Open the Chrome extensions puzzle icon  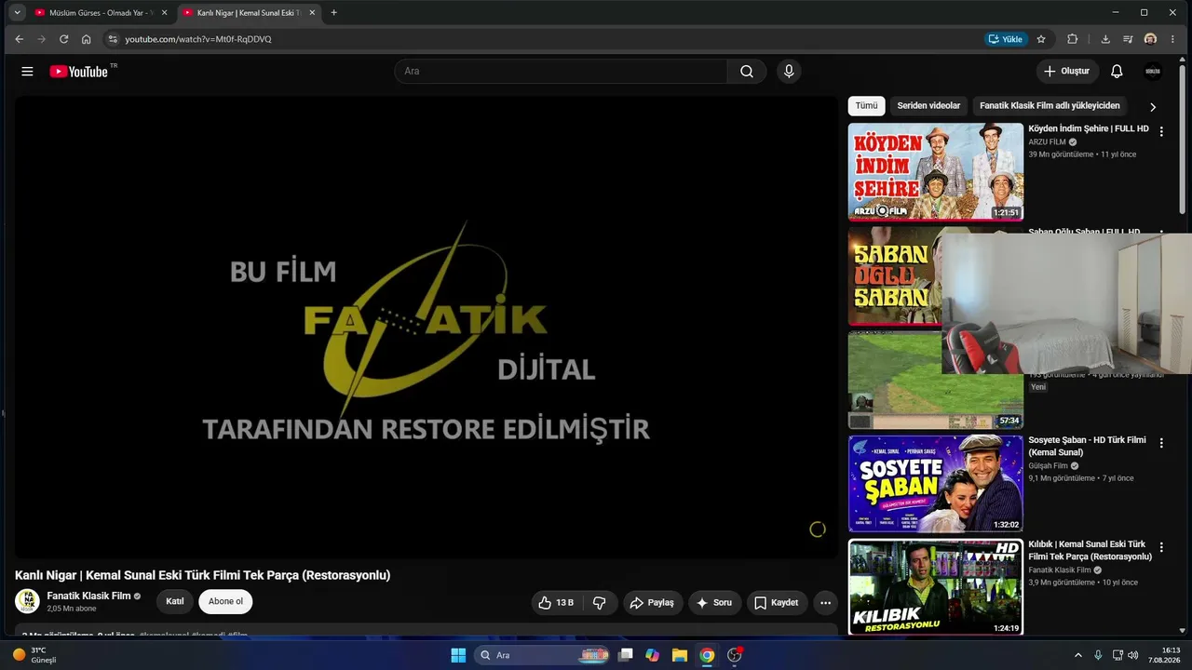(1072, 39)
